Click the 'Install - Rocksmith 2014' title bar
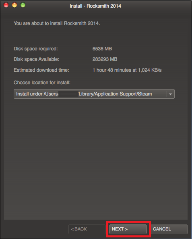This screenshot has width=192, height=239. [95, 6]
